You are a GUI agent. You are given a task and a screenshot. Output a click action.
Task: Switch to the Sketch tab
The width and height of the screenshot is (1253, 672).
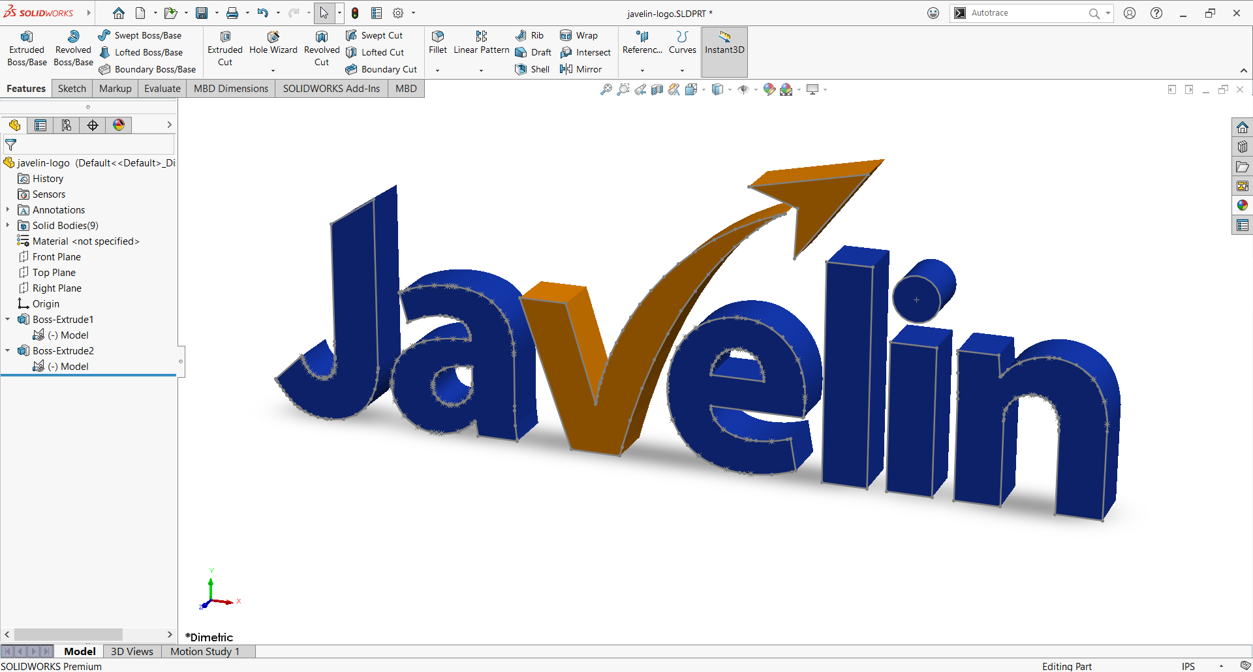tap(72, 89)
